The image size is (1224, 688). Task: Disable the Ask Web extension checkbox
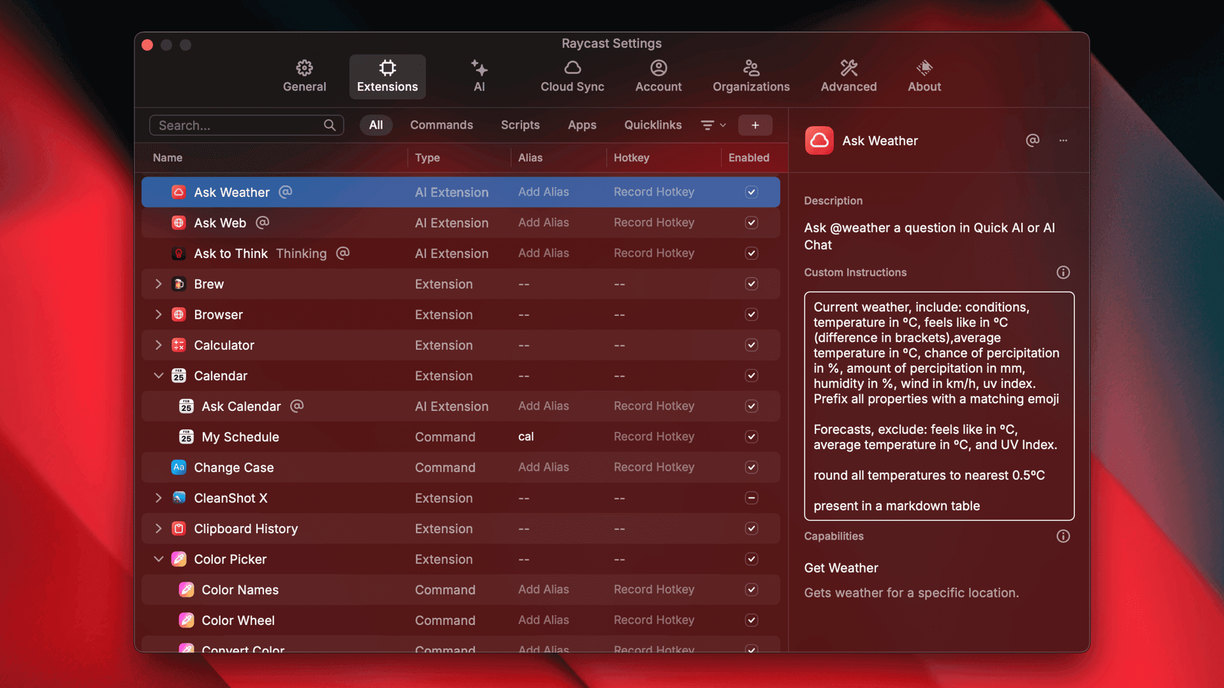pos(751,222)
